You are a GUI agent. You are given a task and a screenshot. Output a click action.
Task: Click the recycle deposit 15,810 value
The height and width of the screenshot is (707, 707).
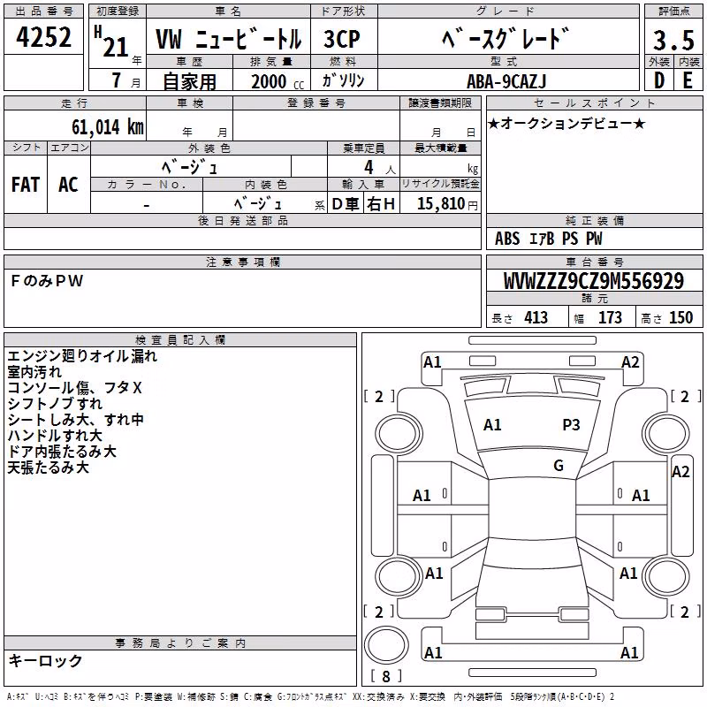pyautogui.click(x=440, y=203)
